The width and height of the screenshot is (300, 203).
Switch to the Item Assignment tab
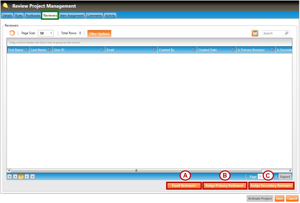[72, 15]
